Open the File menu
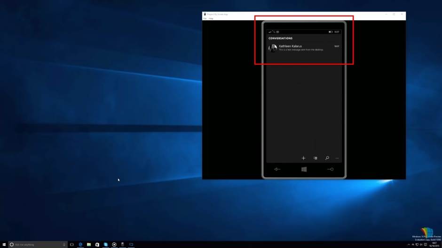Screen dimensions: 442x248 (x=205, y=18)
